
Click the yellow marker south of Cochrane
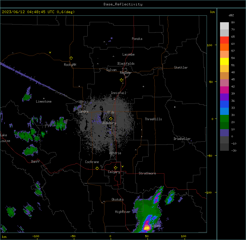click(x=97, y=168)
